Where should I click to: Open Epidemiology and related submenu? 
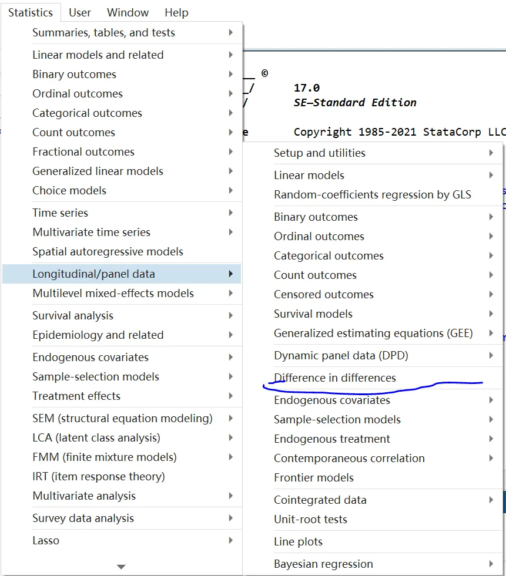[122, 335]
